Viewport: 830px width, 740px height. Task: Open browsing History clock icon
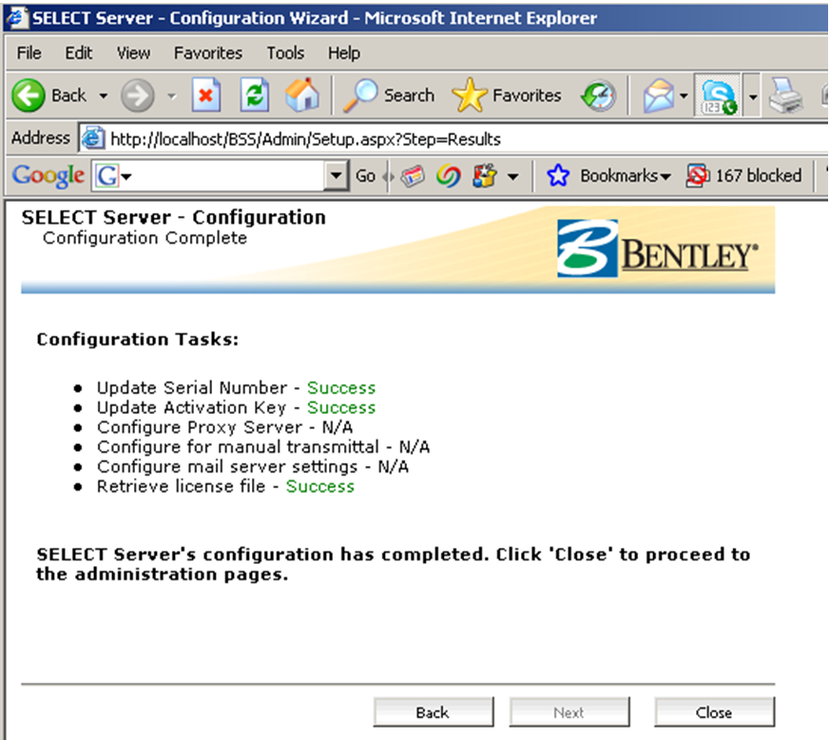599,96
